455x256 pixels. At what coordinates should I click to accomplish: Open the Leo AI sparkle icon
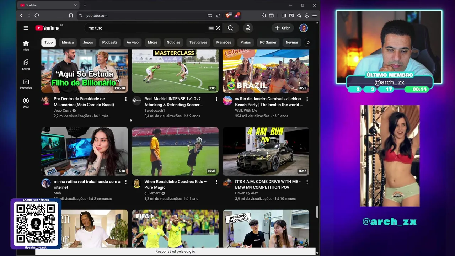pos(299,15)
